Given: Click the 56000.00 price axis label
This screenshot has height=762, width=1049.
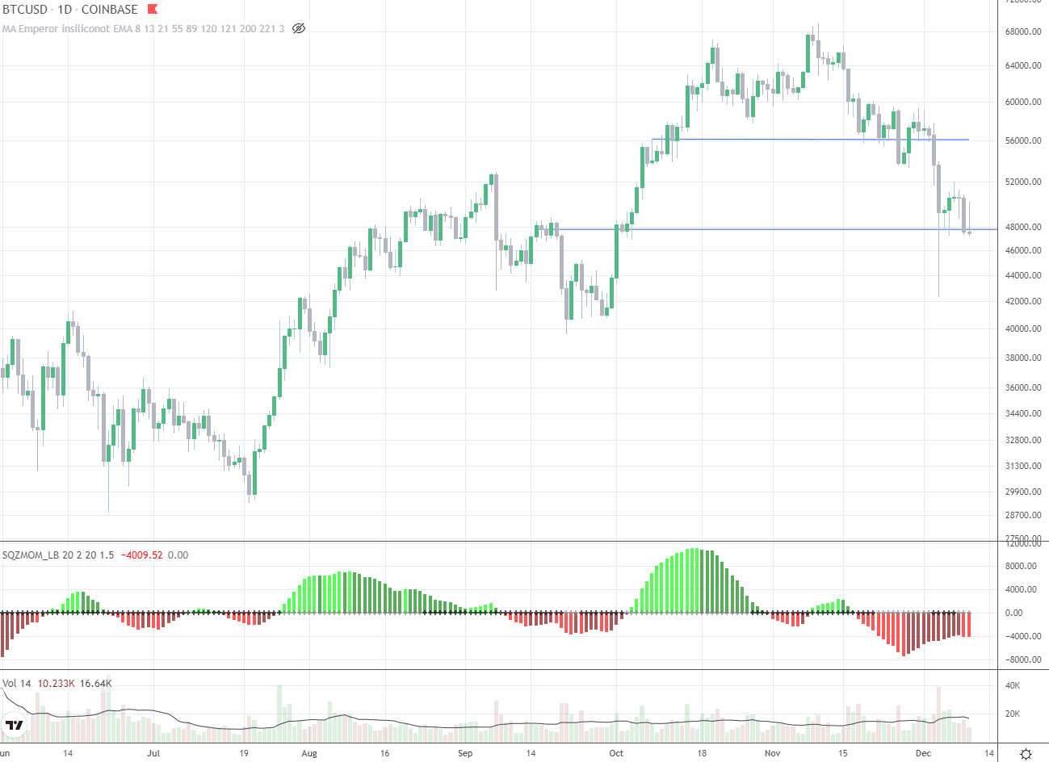Looking at the screenshot, I should 1023,141.
